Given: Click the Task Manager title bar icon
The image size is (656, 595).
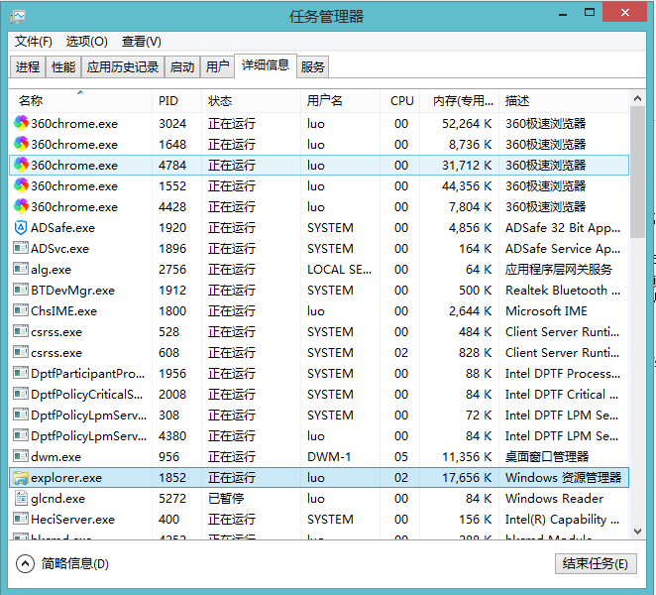Looking at the screenshot, I should pyautogui.click(x=18, y=17).
